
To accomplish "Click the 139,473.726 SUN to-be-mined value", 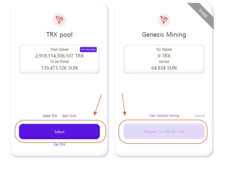I will coord(59,68).
